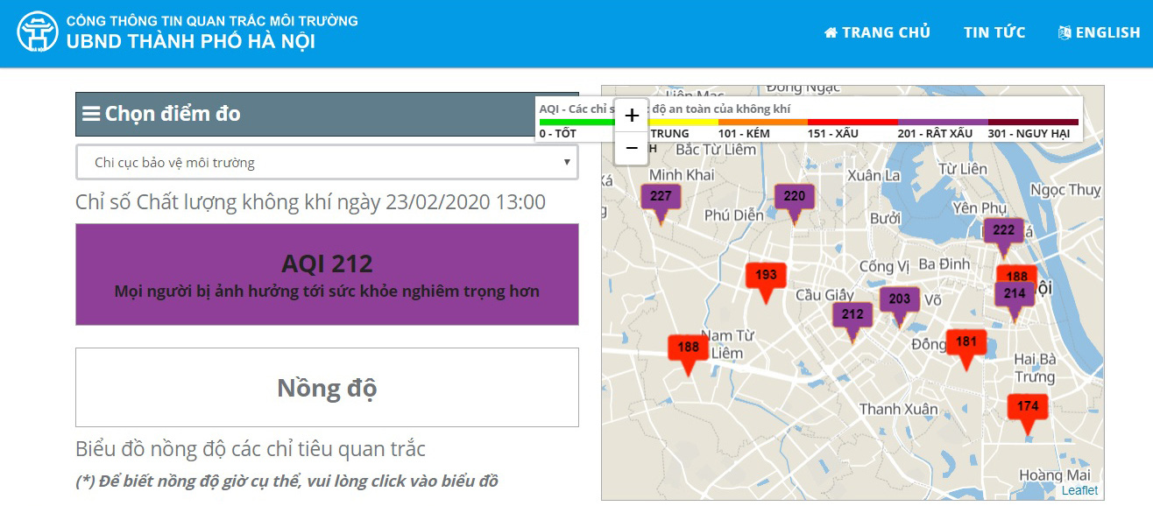Click the purple 201 - RẤT XẤU legend segment
Screen dimensions: 1153x506
pyautogui.click(x=943, y=129)
